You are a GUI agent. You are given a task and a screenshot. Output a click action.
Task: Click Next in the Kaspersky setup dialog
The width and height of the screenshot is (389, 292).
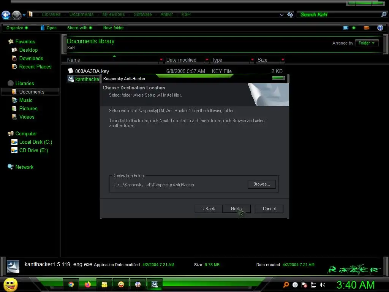(236, 209)
